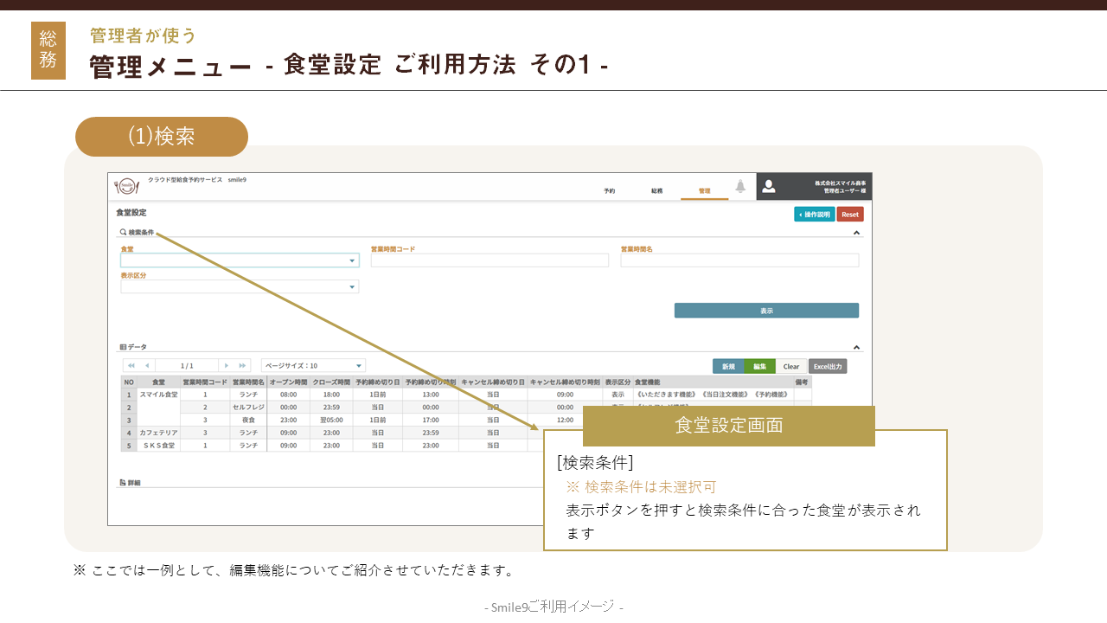Click the 検索条件 magnifier icon
The width and height of the screenshot is (1107, 623).
pos(123,233)
